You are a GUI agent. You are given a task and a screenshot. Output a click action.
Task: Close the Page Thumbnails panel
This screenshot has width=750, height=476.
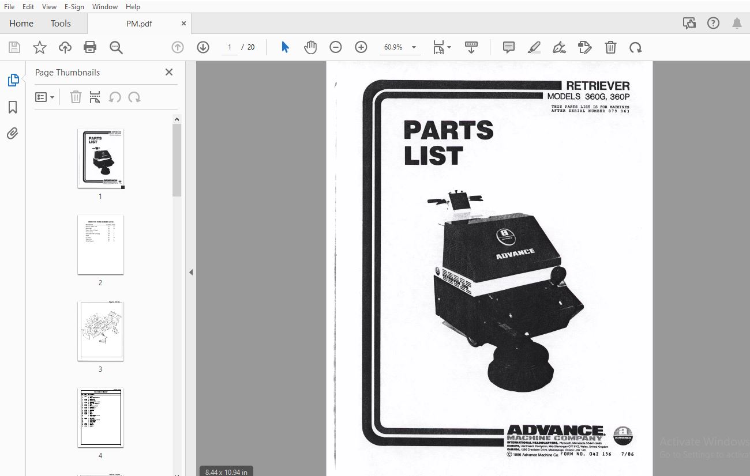click(x=169, y=72)
